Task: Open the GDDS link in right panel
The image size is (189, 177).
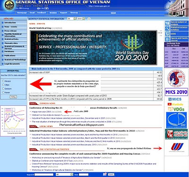Action: (x=173, y=34)
